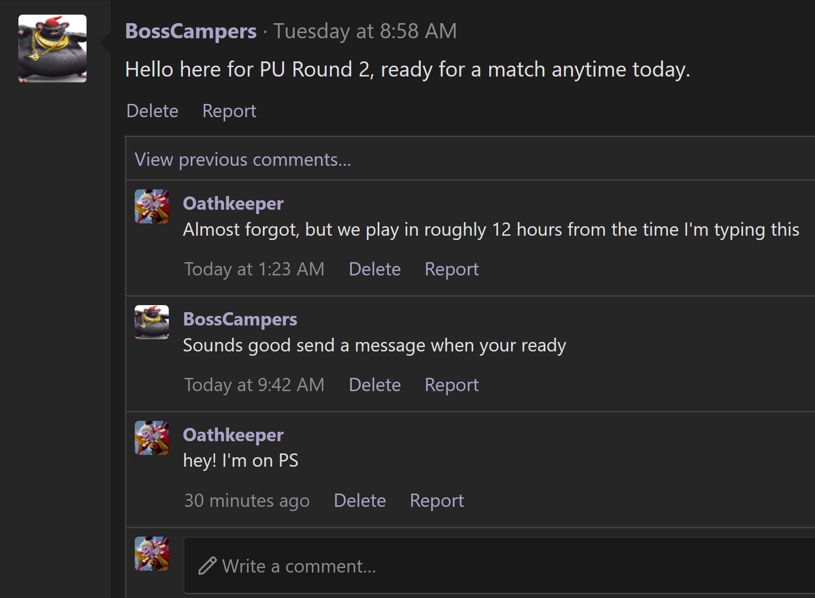Report the 30 minutes ago comment
The image size is (815, 598).
tap(436, 501)
